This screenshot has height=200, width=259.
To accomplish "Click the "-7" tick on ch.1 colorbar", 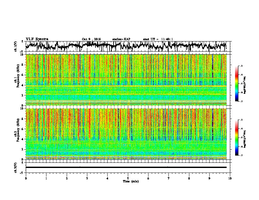I will [241, 101].
